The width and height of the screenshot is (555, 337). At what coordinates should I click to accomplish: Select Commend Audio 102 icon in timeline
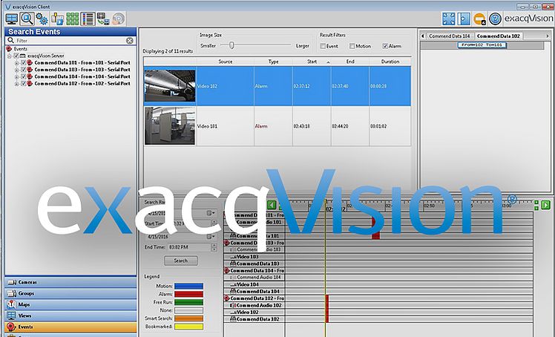[x=233, y=305]
